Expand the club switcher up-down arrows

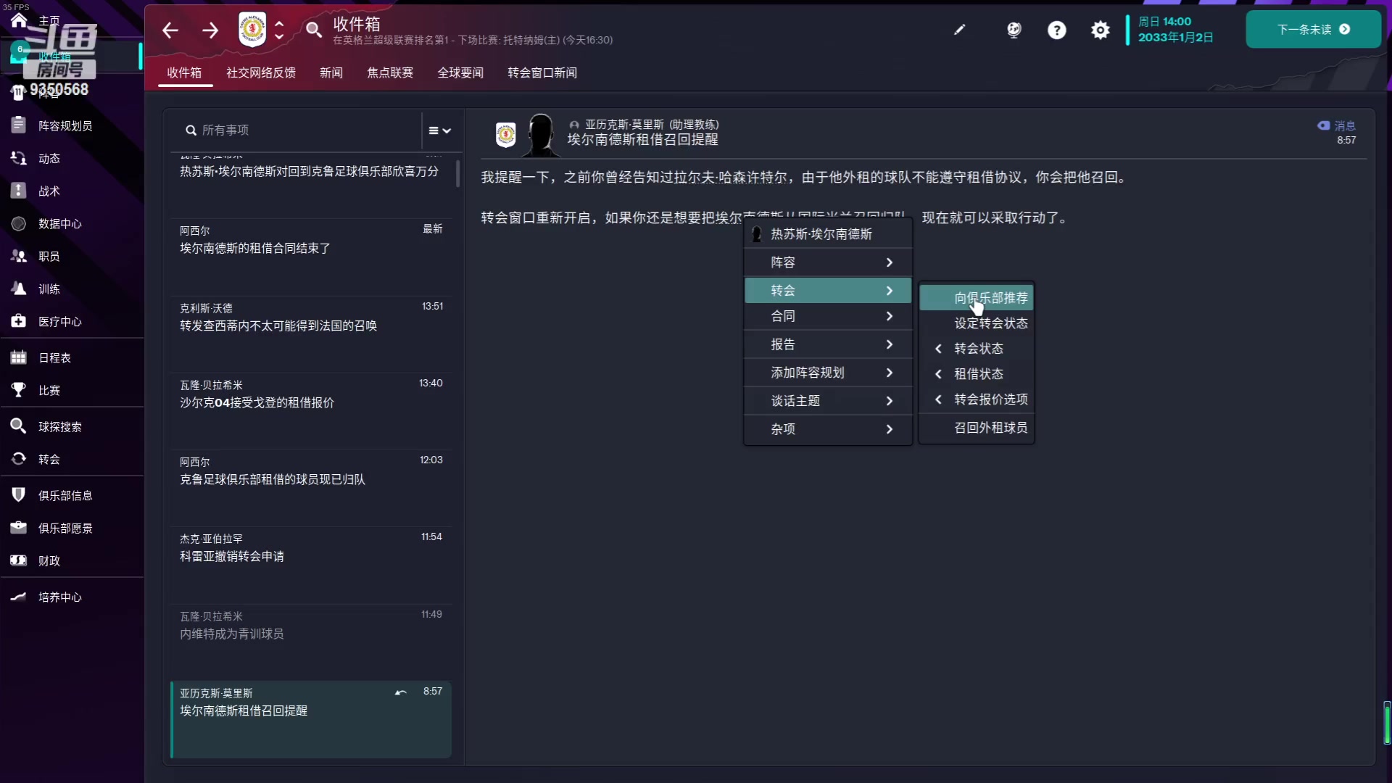[279, 30]
